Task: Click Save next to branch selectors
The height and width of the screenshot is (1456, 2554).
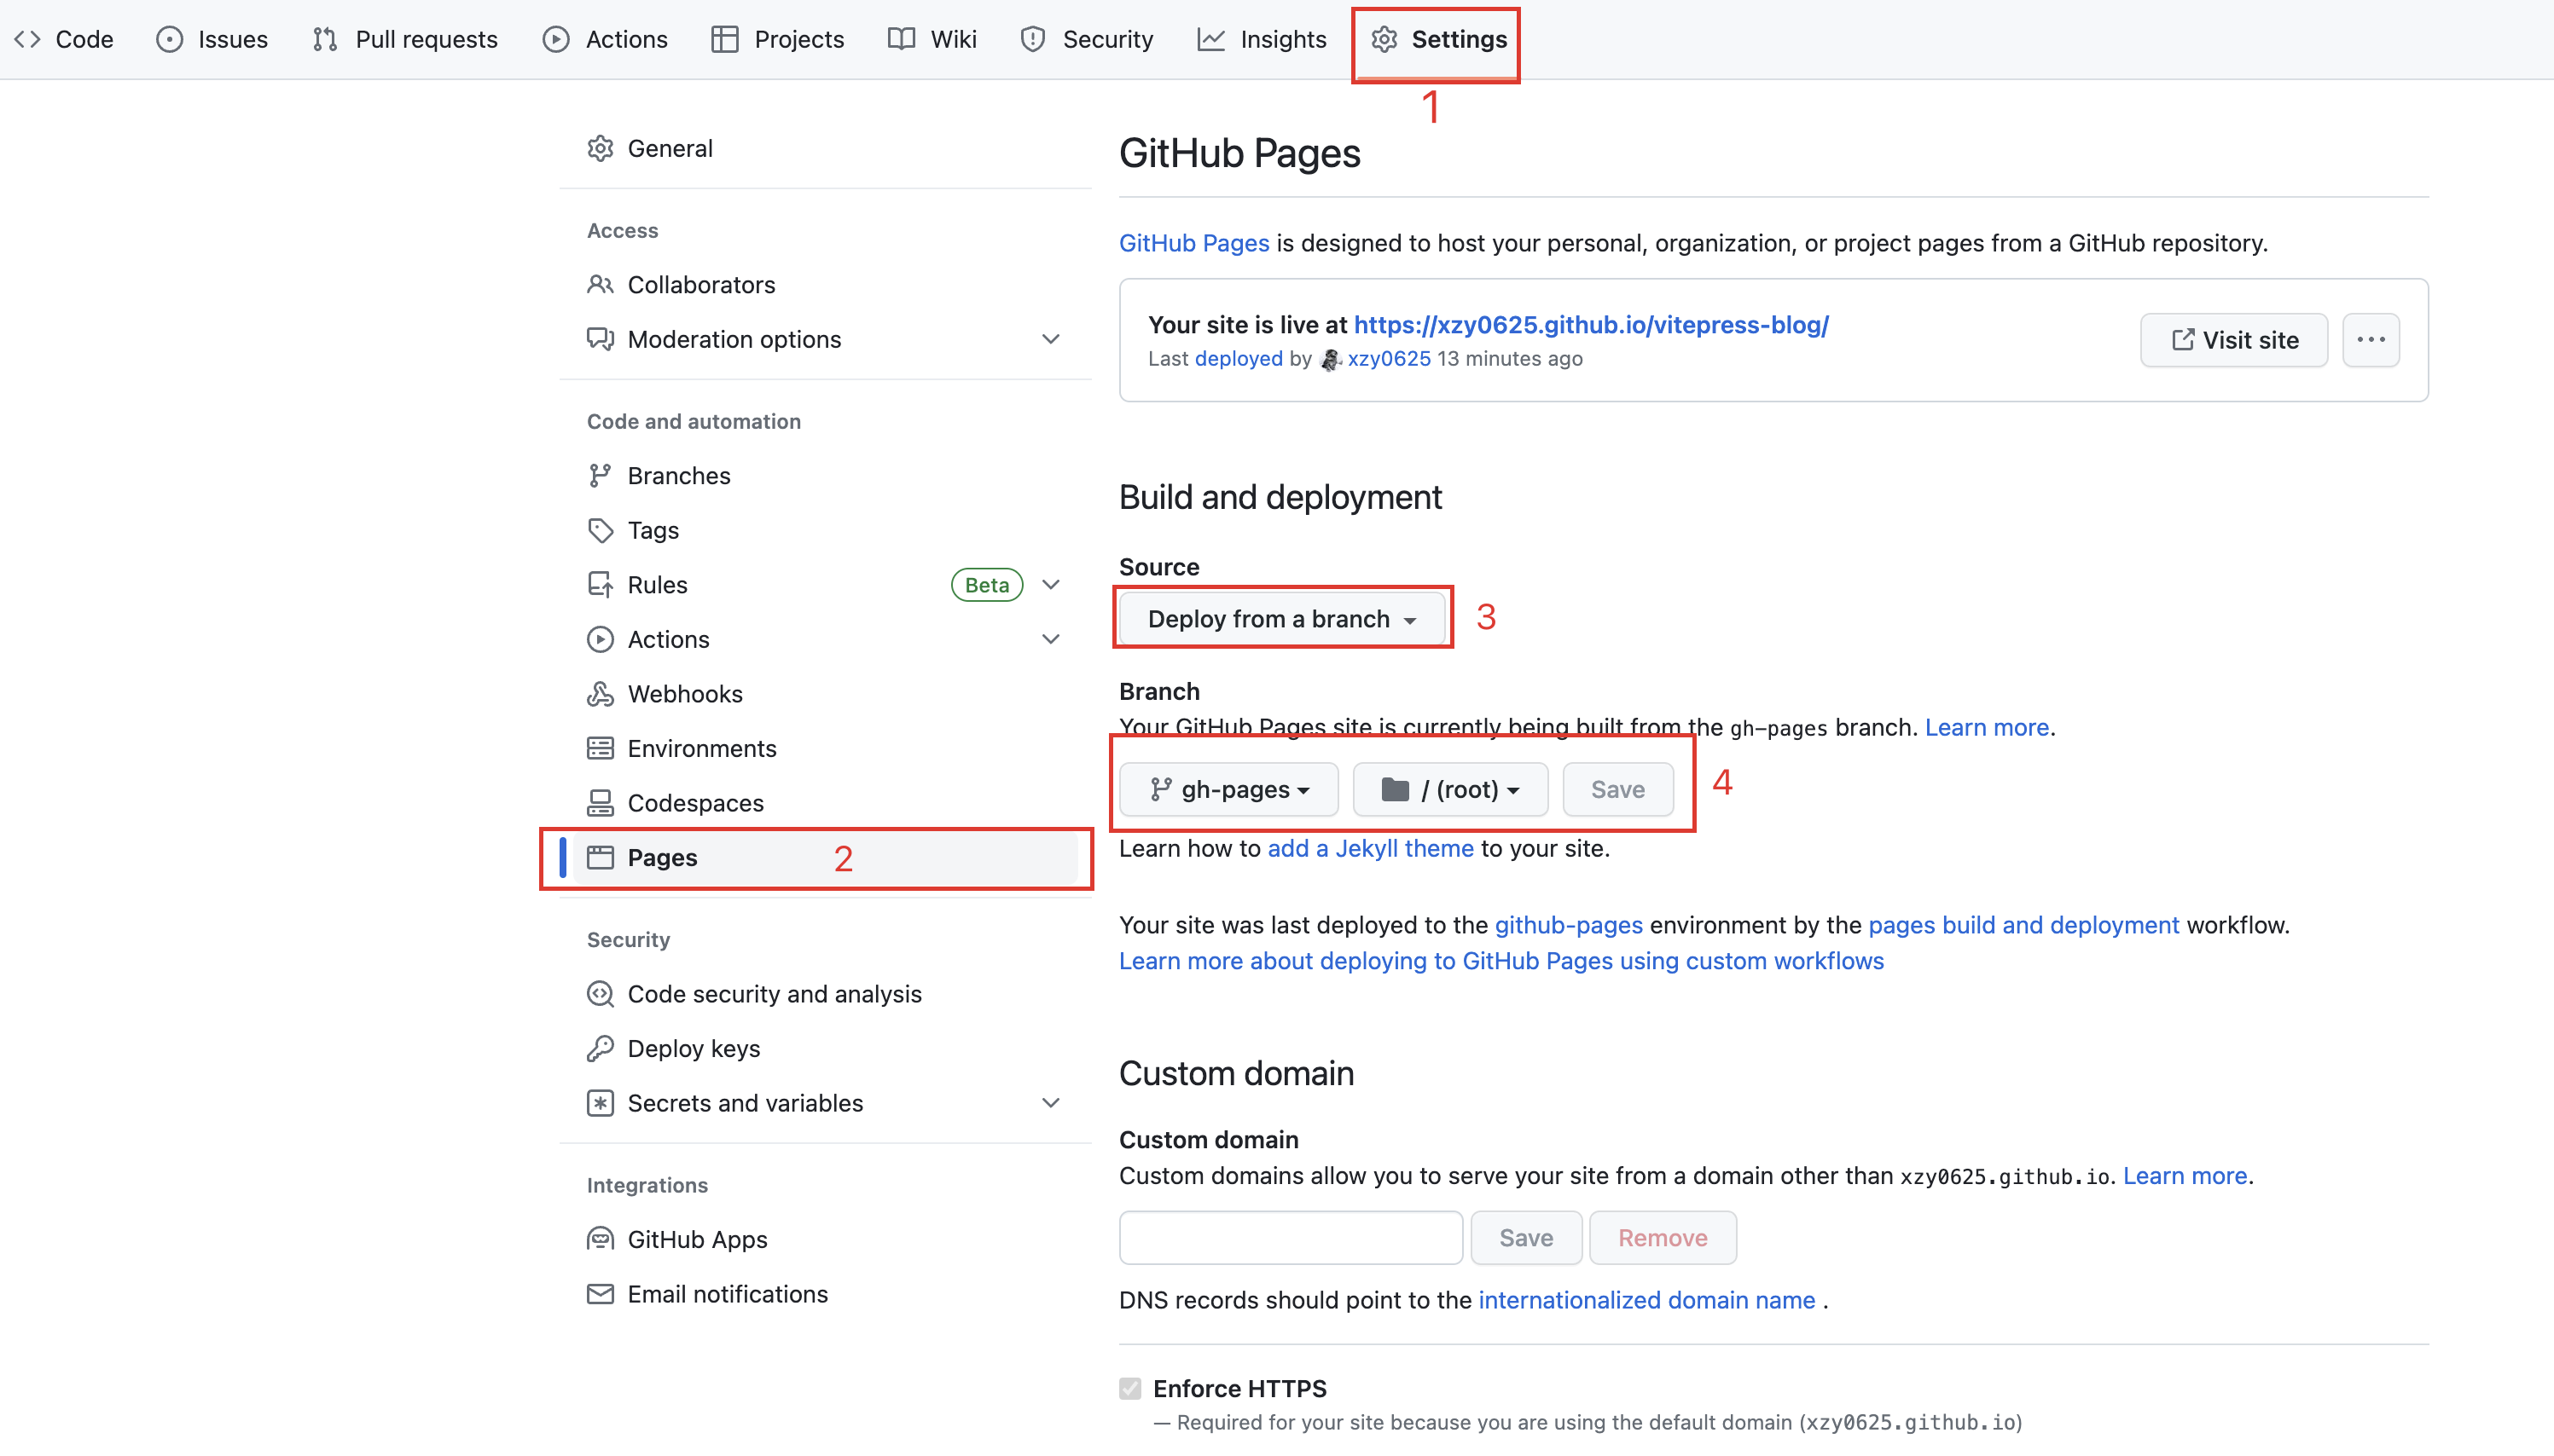Action: (1617, 789)
